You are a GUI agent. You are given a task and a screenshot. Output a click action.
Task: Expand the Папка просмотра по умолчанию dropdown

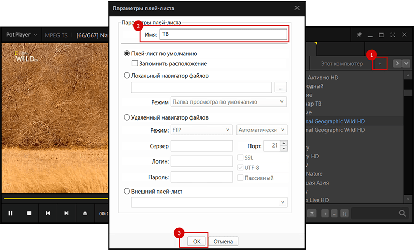(228, 102)
